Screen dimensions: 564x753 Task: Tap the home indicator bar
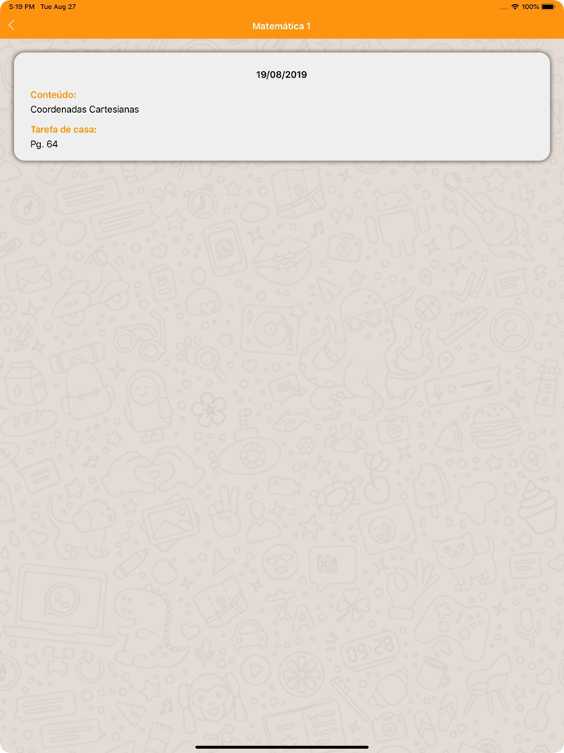click(282, 747)
